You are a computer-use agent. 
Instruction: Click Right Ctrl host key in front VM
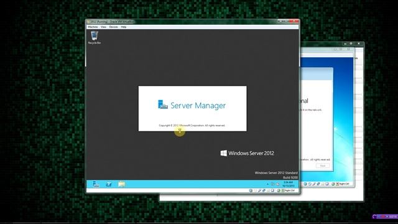coord(290,190)
